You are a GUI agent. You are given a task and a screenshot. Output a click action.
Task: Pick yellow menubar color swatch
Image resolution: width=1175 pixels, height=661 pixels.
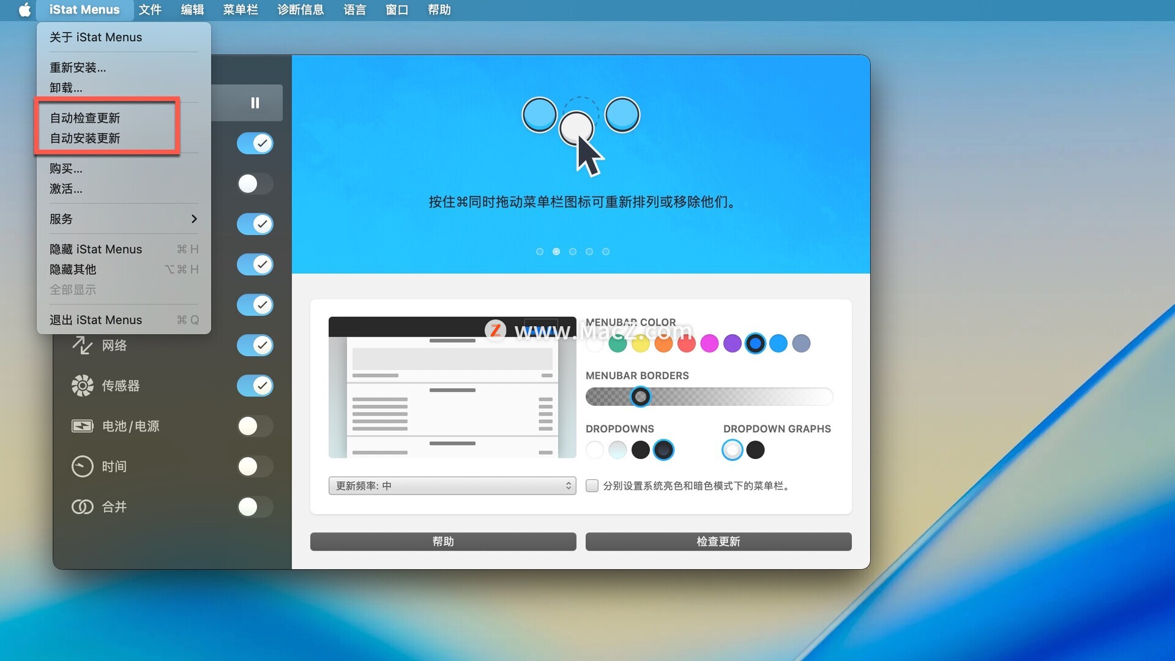click(x=641, y=343)
